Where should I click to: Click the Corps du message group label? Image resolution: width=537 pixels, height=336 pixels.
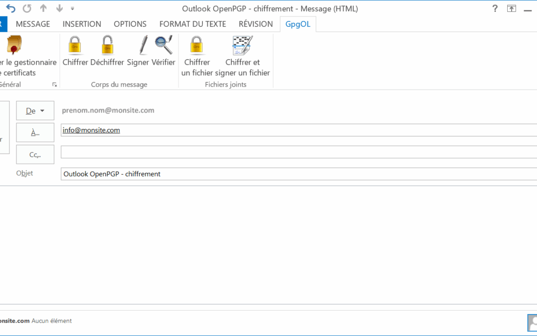(x=119, y=84)
